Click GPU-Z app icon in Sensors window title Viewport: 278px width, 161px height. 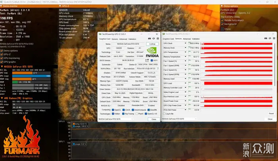click(164, 34)
